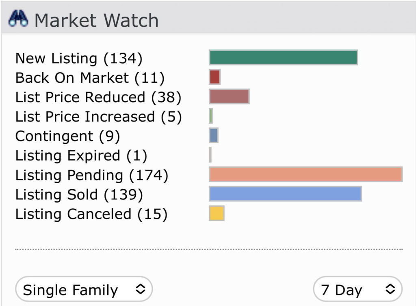Open the 7 Day time period dropdown
This screenshot has width=416, height=306.
357,289
